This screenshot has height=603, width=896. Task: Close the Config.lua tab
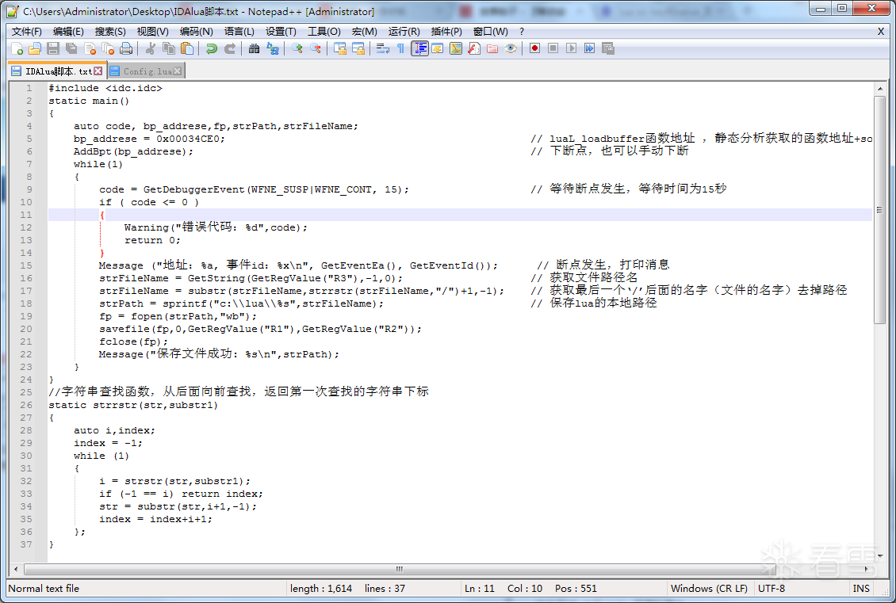point(178,71)
